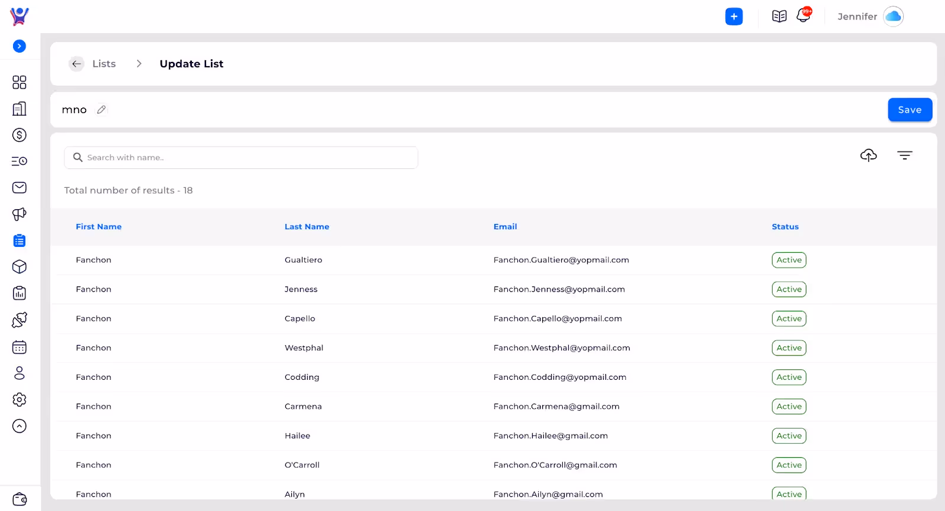This screenshot has width=945, height=511.
Task: Click the Save button
Action: click(910, 110)
